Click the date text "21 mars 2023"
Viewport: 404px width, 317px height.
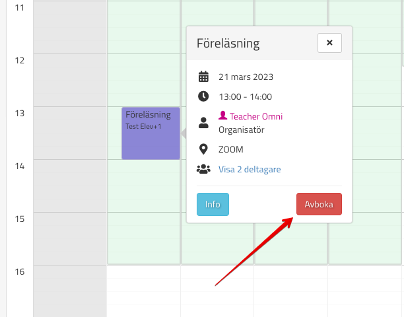[x=246, y=77]
